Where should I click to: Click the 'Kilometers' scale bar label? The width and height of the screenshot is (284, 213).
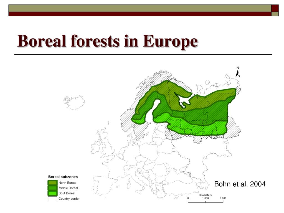point(206,195)
